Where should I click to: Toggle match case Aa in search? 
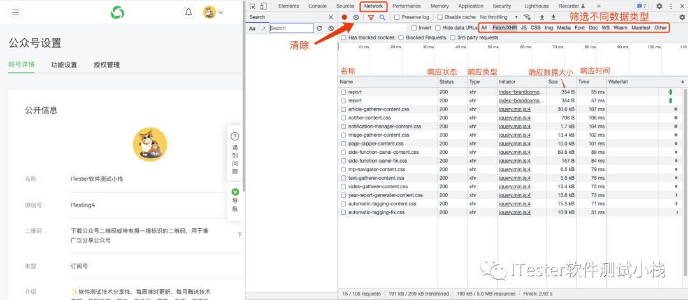[x=252, y=29]
